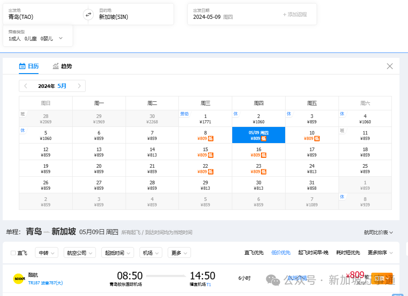Select May 10 with ¥809 fare
Viewport: 408px width, 296px height.
(x=312, y=135)
